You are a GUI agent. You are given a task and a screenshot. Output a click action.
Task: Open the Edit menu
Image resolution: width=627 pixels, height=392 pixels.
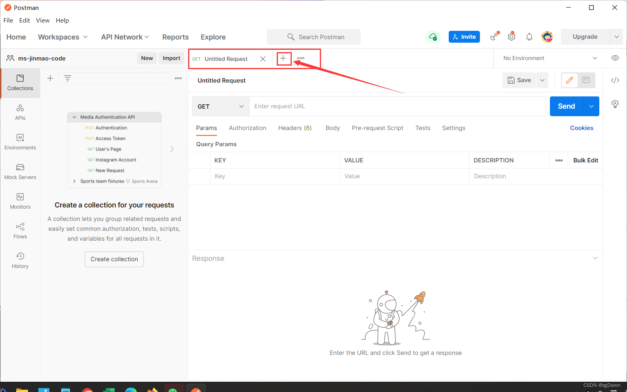click(25, 20)
